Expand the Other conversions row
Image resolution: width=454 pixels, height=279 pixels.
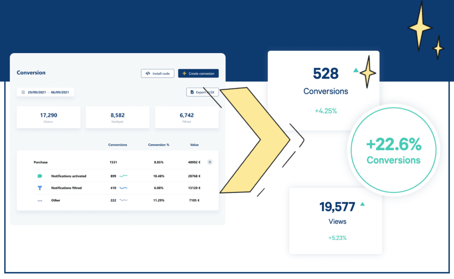(x=56, y=200)
